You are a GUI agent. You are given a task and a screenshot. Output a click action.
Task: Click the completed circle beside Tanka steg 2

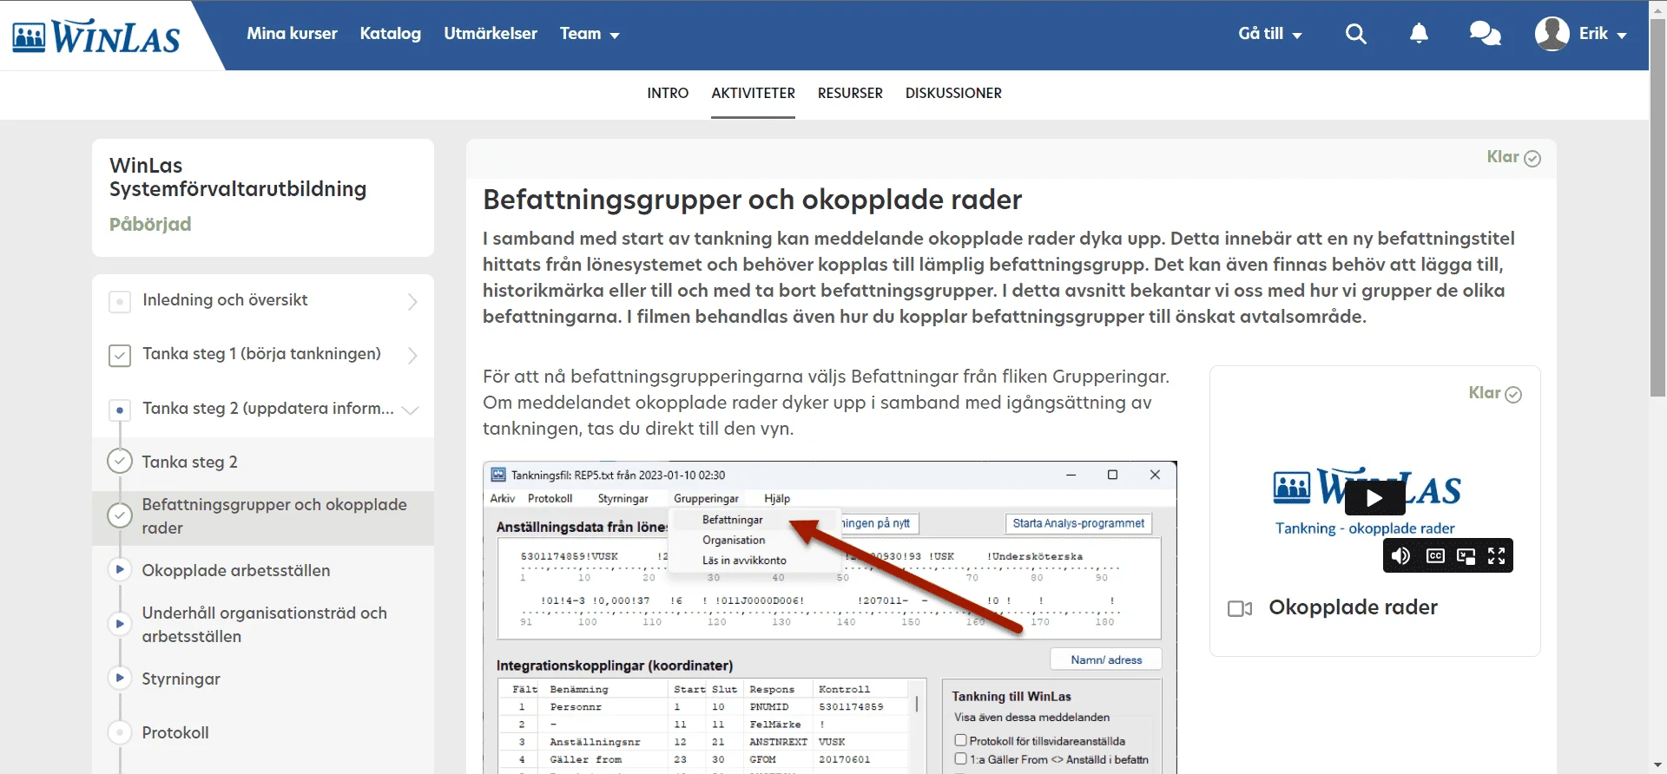pyautogui.click(x=120, y=461)
